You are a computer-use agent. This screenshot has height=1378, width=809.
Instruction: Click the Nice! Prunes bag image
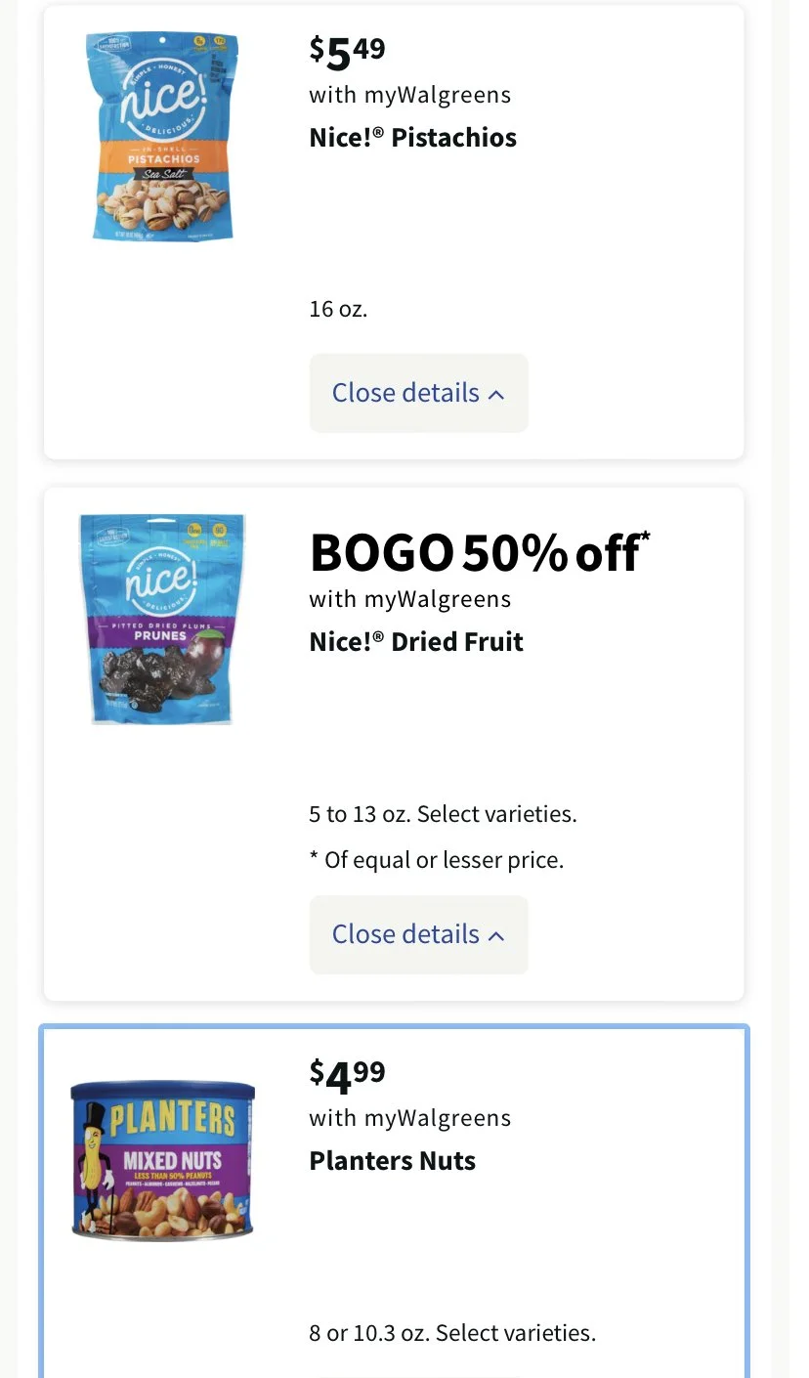(x=162, y=618)
